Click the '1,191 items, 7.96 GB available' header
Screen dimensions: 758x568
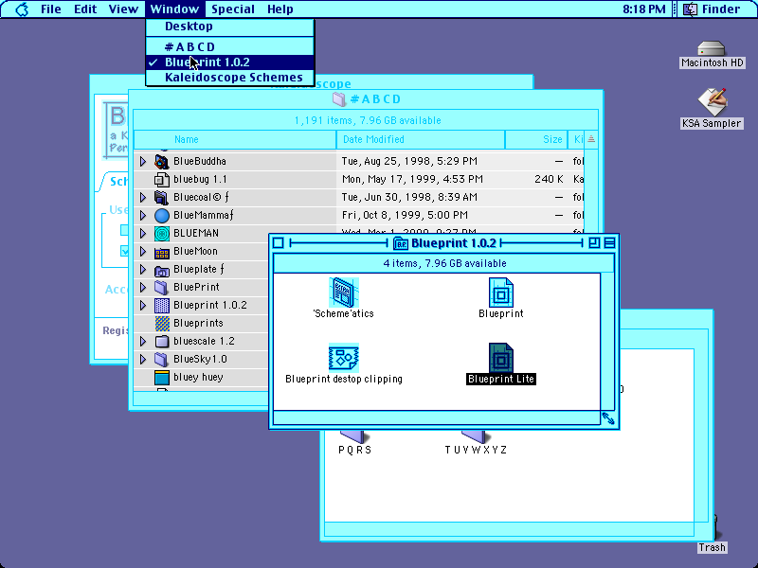(368, 121)
